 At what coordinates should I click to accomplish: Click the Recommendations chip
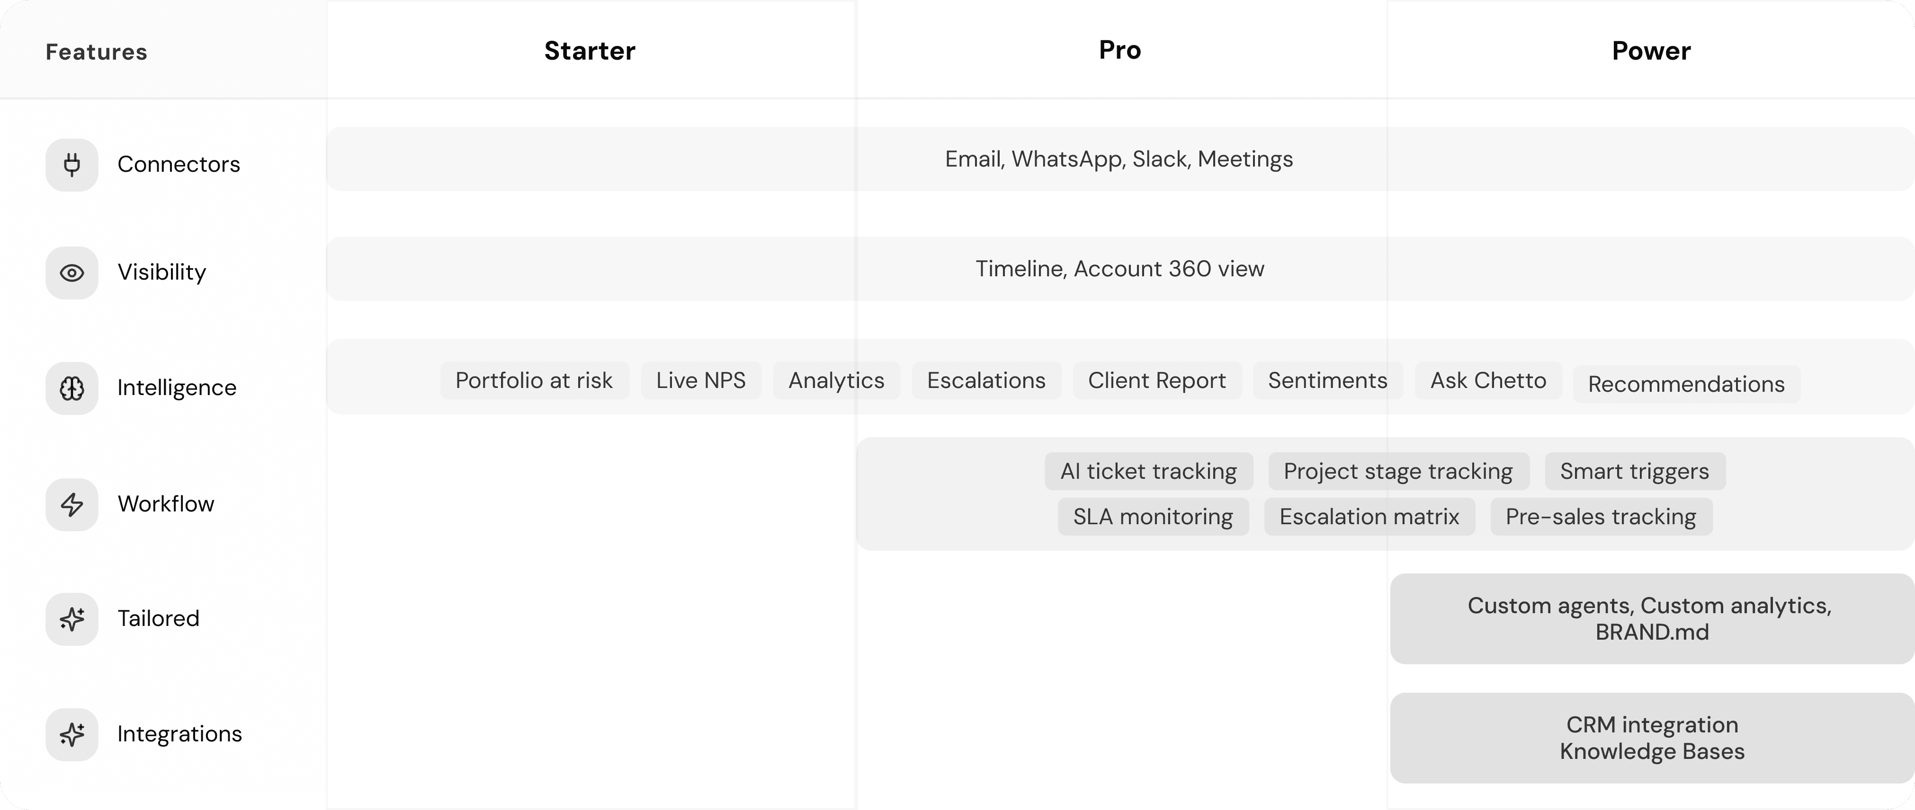[x=1686, y=384]
